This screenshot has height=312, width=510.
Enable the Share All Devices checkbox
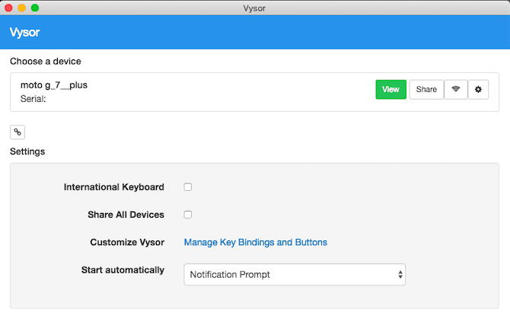(188, 215)
